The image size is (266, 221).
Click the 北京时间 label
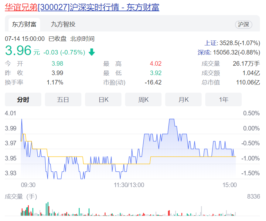[x=82, y=39]
